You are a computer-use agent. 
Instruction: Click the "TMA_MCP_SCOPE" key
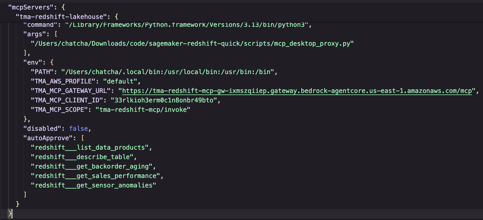(x=59, y=110)
